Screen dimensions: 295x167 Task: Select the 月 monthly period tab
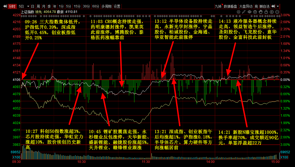(x=44, y=6)
